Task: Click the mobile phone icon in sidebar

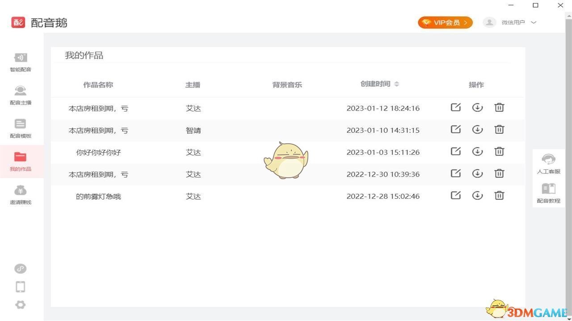Action: [20, 287]
